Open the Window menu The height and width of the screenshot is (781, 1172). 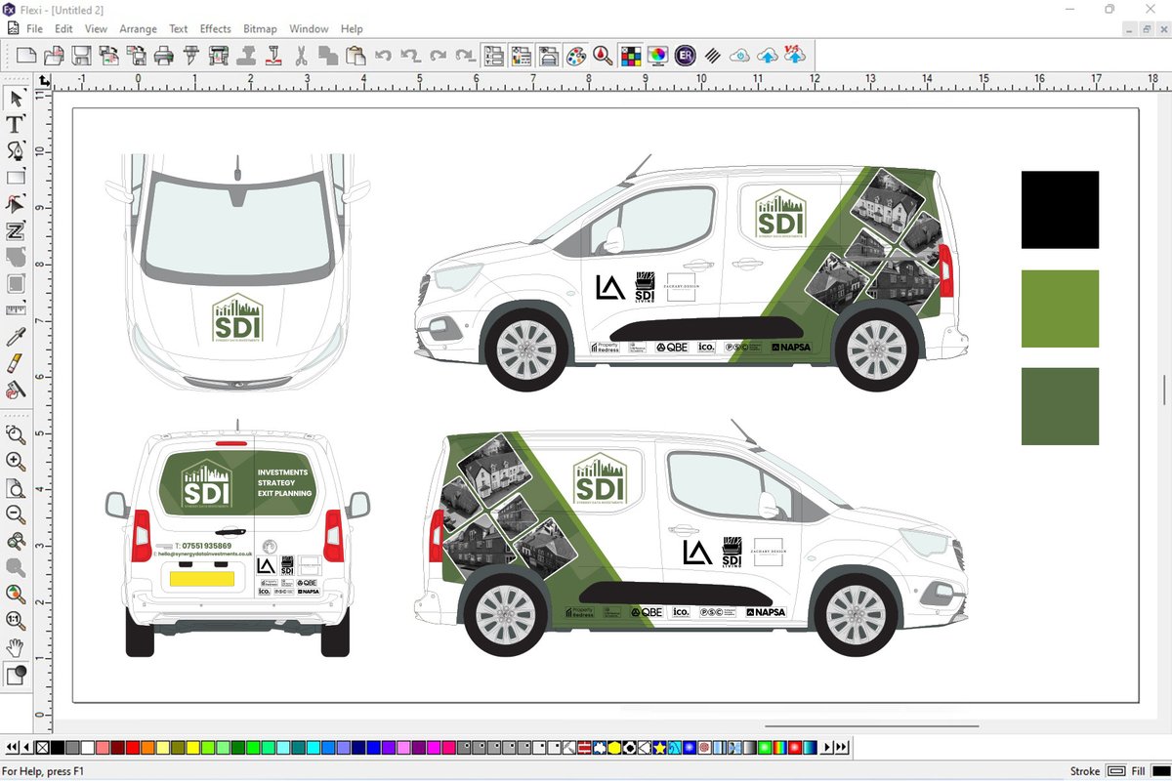(x=309, y=29)
